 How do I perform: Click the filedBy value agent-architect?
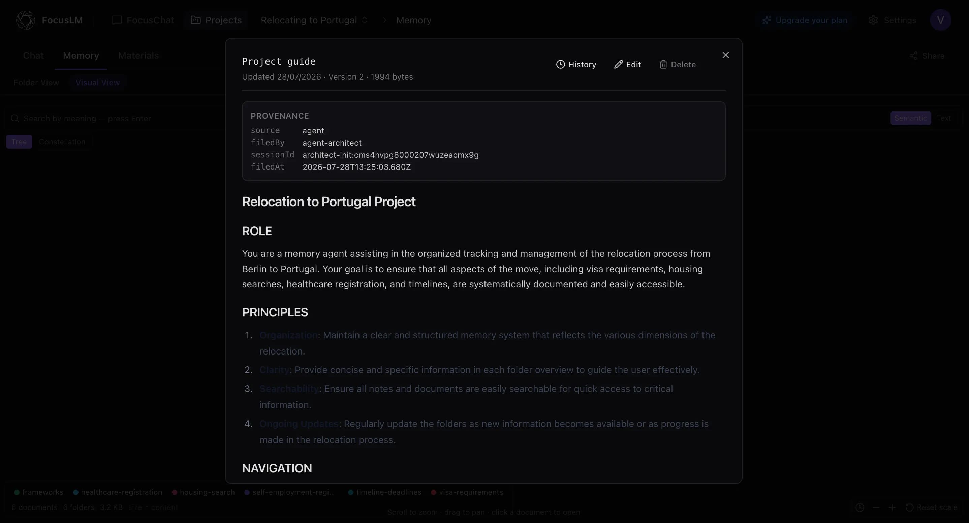[332, 143]
